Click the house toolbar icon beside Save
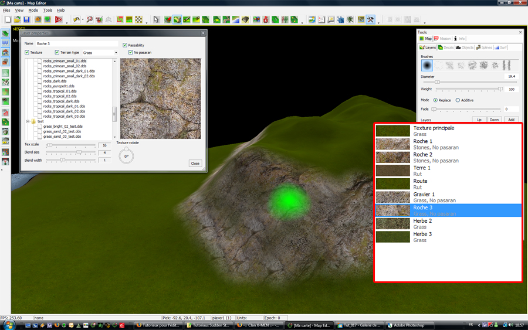 [x=38, y=19]
